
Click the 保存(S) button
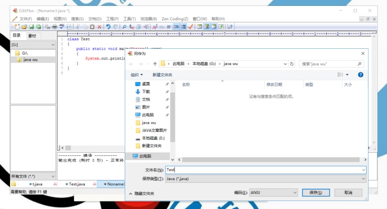tap(316, 192)
